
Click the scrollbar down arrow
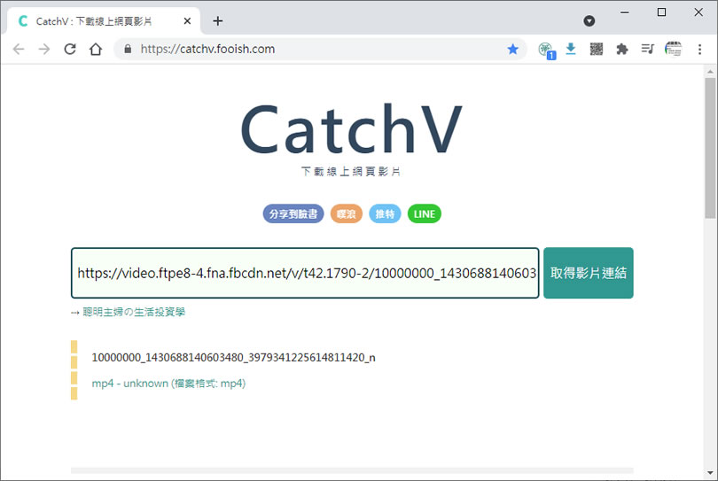point(710,472)
